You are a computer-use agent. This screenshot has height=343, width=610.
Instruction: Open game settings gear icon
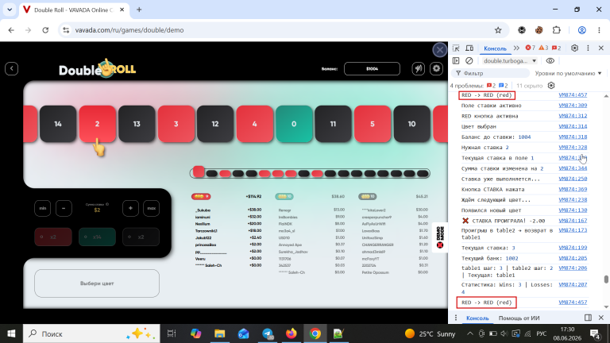coord(437,69)
